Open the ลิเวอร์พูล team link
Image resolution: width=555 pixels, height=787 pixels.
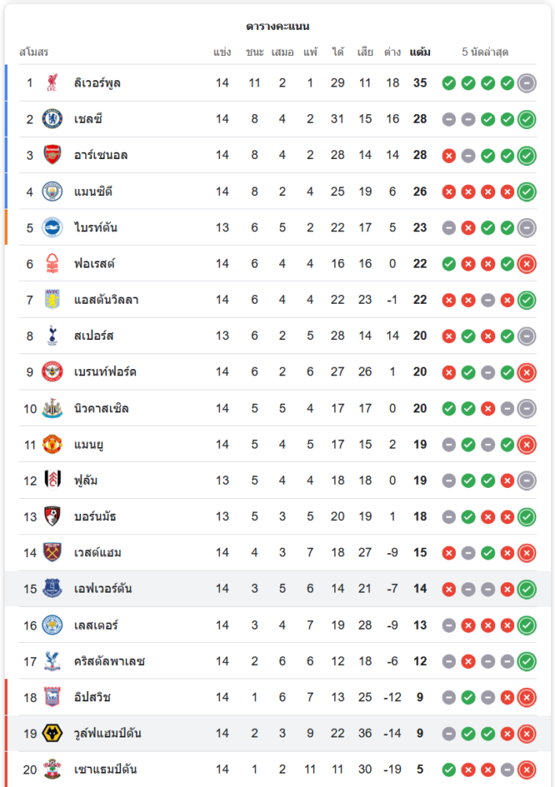click(x=97, y=83)
